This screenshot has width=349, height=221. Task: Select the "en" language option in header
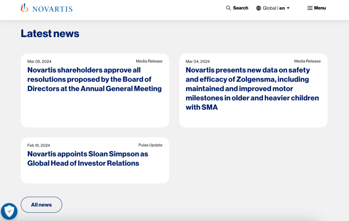point(282,8)
